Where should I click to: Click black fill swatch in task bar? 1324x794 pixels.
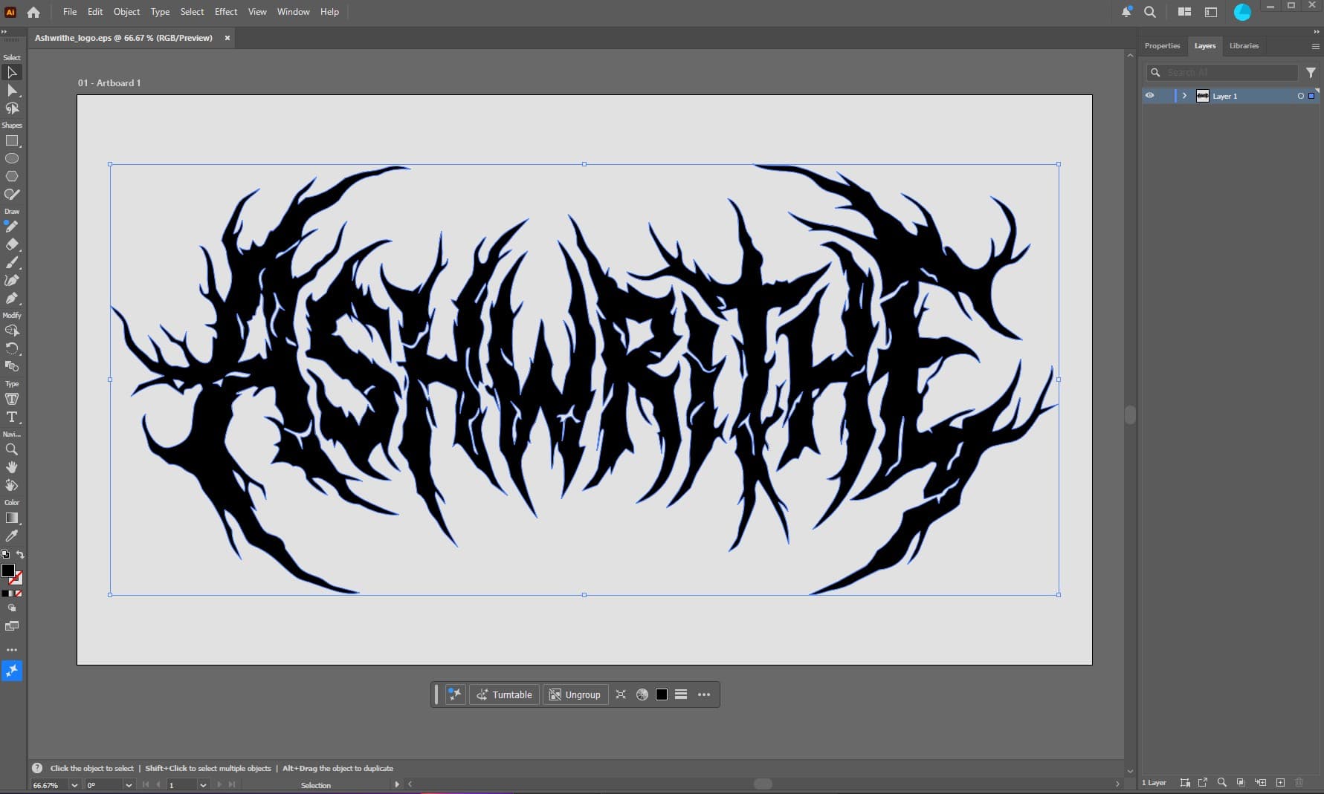(x=662, y=694)
